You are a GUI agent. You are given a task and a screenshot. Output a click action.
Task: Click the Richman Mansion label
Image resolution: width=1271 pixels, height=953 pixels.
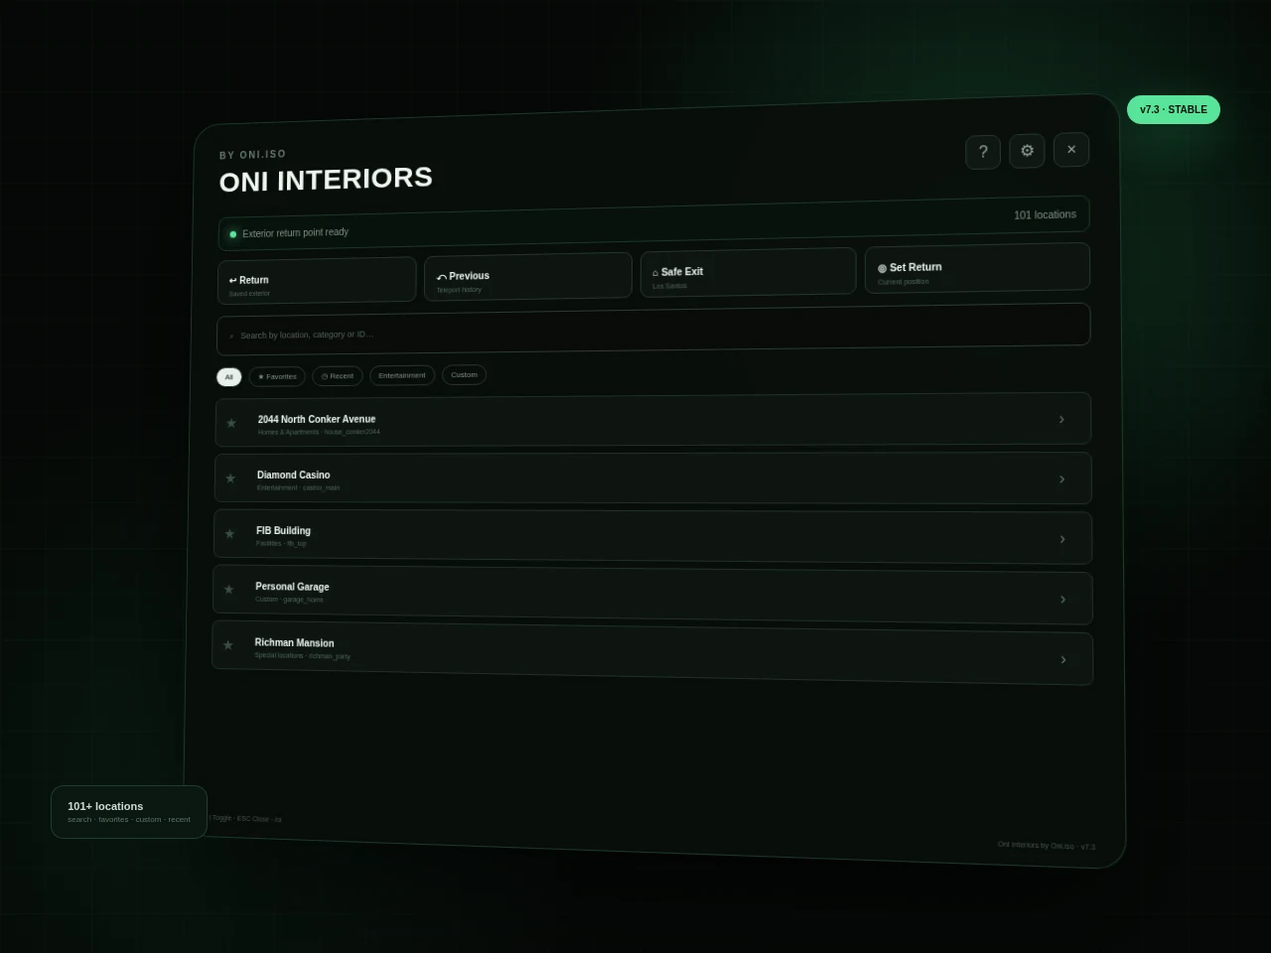pyautogui.click(x=294, y=643)
